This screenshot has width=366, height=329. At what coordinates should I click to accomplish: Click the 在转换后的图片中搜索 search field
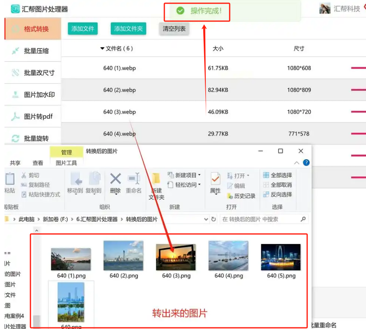pyautogui.click(x=260, y=219)
